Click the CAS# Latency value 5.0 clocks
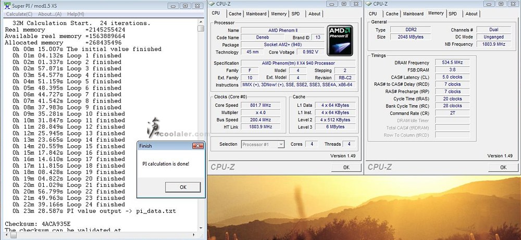Viewport: 521px width, 240px height. (x=452, y=77)
